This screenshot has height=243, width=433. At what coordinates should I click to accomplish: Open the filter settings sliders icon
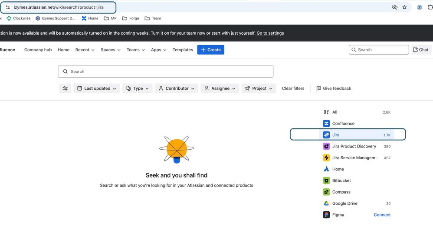click(x=65, y=89)
